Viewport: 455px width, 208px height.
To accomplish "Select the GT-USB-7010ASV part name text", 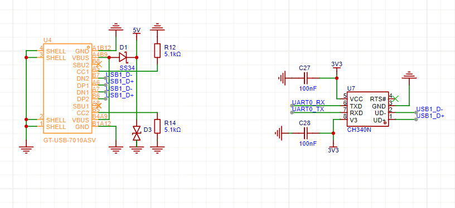I will [70, 140].
